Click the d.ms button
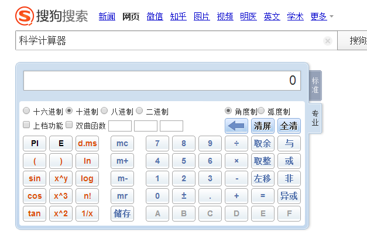Screen dimensions: 367x242 [87, 143]
